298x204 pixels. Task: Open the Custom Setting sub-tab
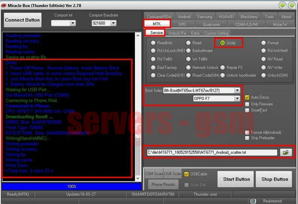pyautogui.click(x=216, y=33)
